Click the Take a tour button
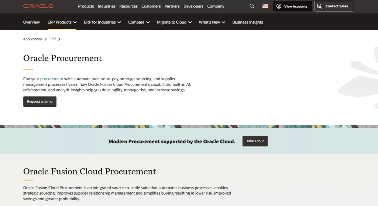Image resolution: width=378 pixels, height=206 pixels. pos(255,141)
